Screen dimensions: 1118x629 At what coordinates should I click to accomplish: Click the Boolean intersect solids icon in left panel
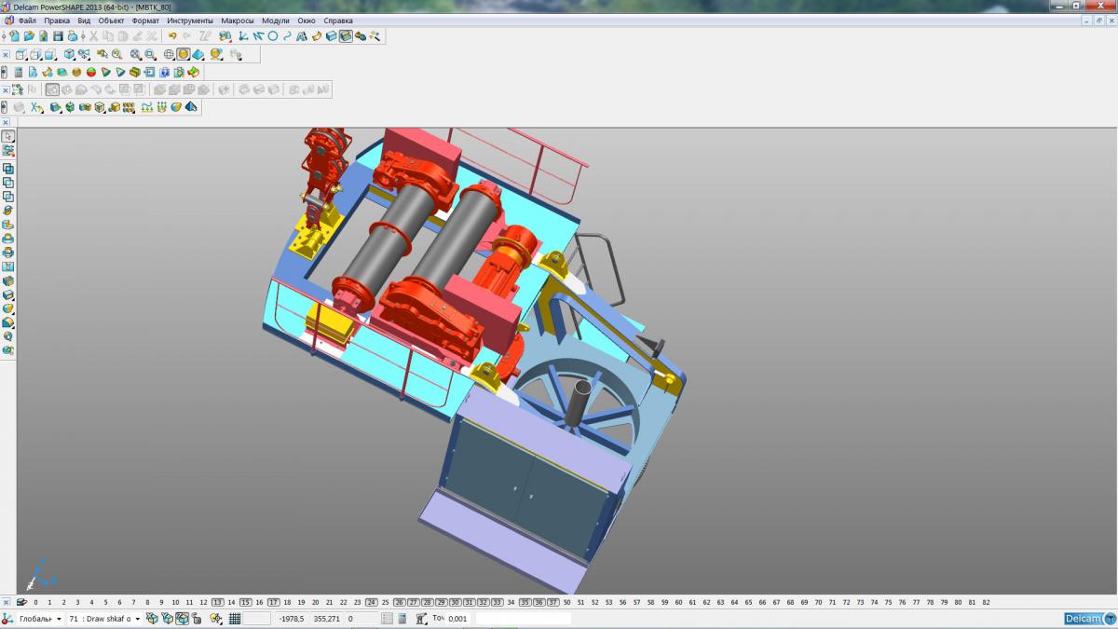pos(7,197)
